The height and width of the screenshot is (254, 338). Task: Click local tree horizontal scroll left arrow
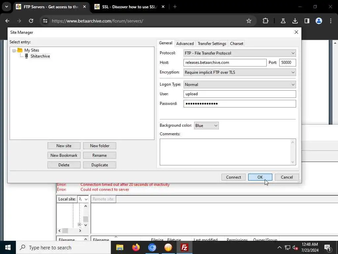click(59, 231)
